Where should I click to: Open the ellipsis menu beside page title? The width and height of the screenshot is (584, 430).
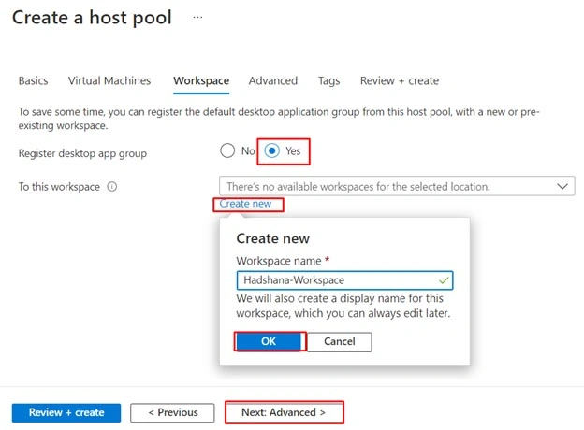[x=197, y=17]
